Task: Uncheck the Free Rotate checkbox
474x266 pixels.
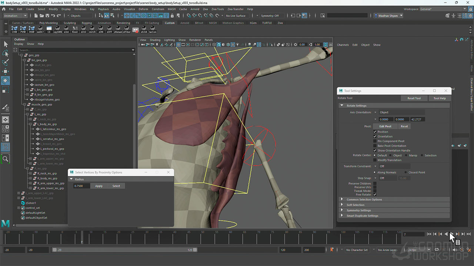Action: [x=375, y=194]
